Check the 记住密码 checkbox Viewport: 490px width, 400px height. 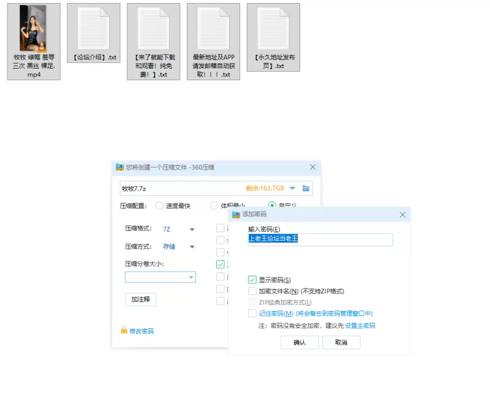pos(252,313)
